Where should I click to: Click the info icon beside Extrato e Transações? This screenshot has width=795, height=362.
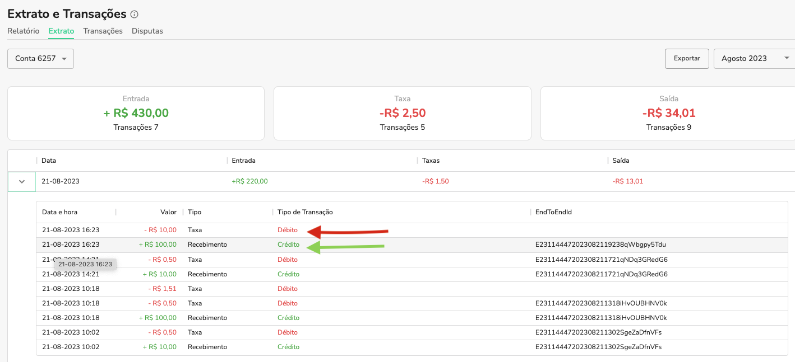coord(134,15)
